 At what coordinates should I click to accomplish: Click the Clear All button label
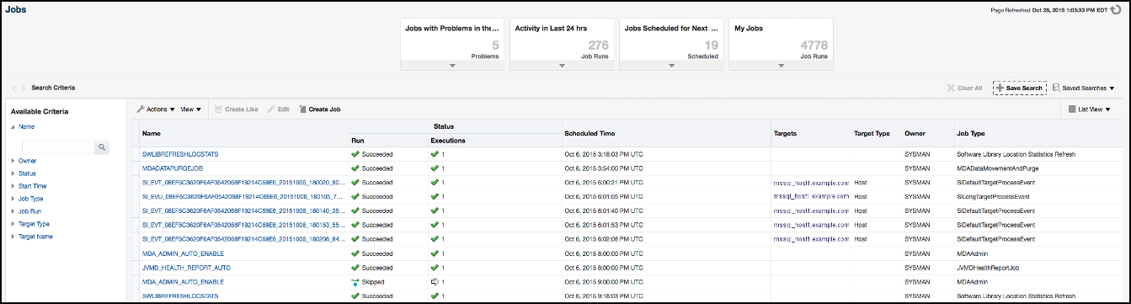point(970,88)
